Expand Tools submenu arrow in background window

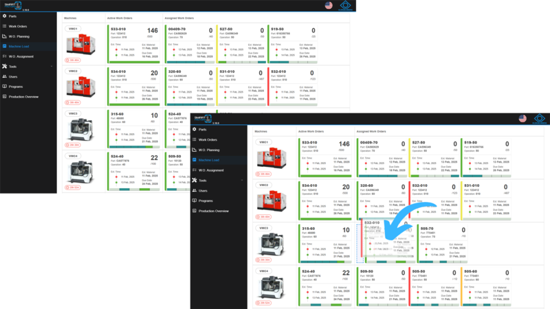[x=52, y=66]
